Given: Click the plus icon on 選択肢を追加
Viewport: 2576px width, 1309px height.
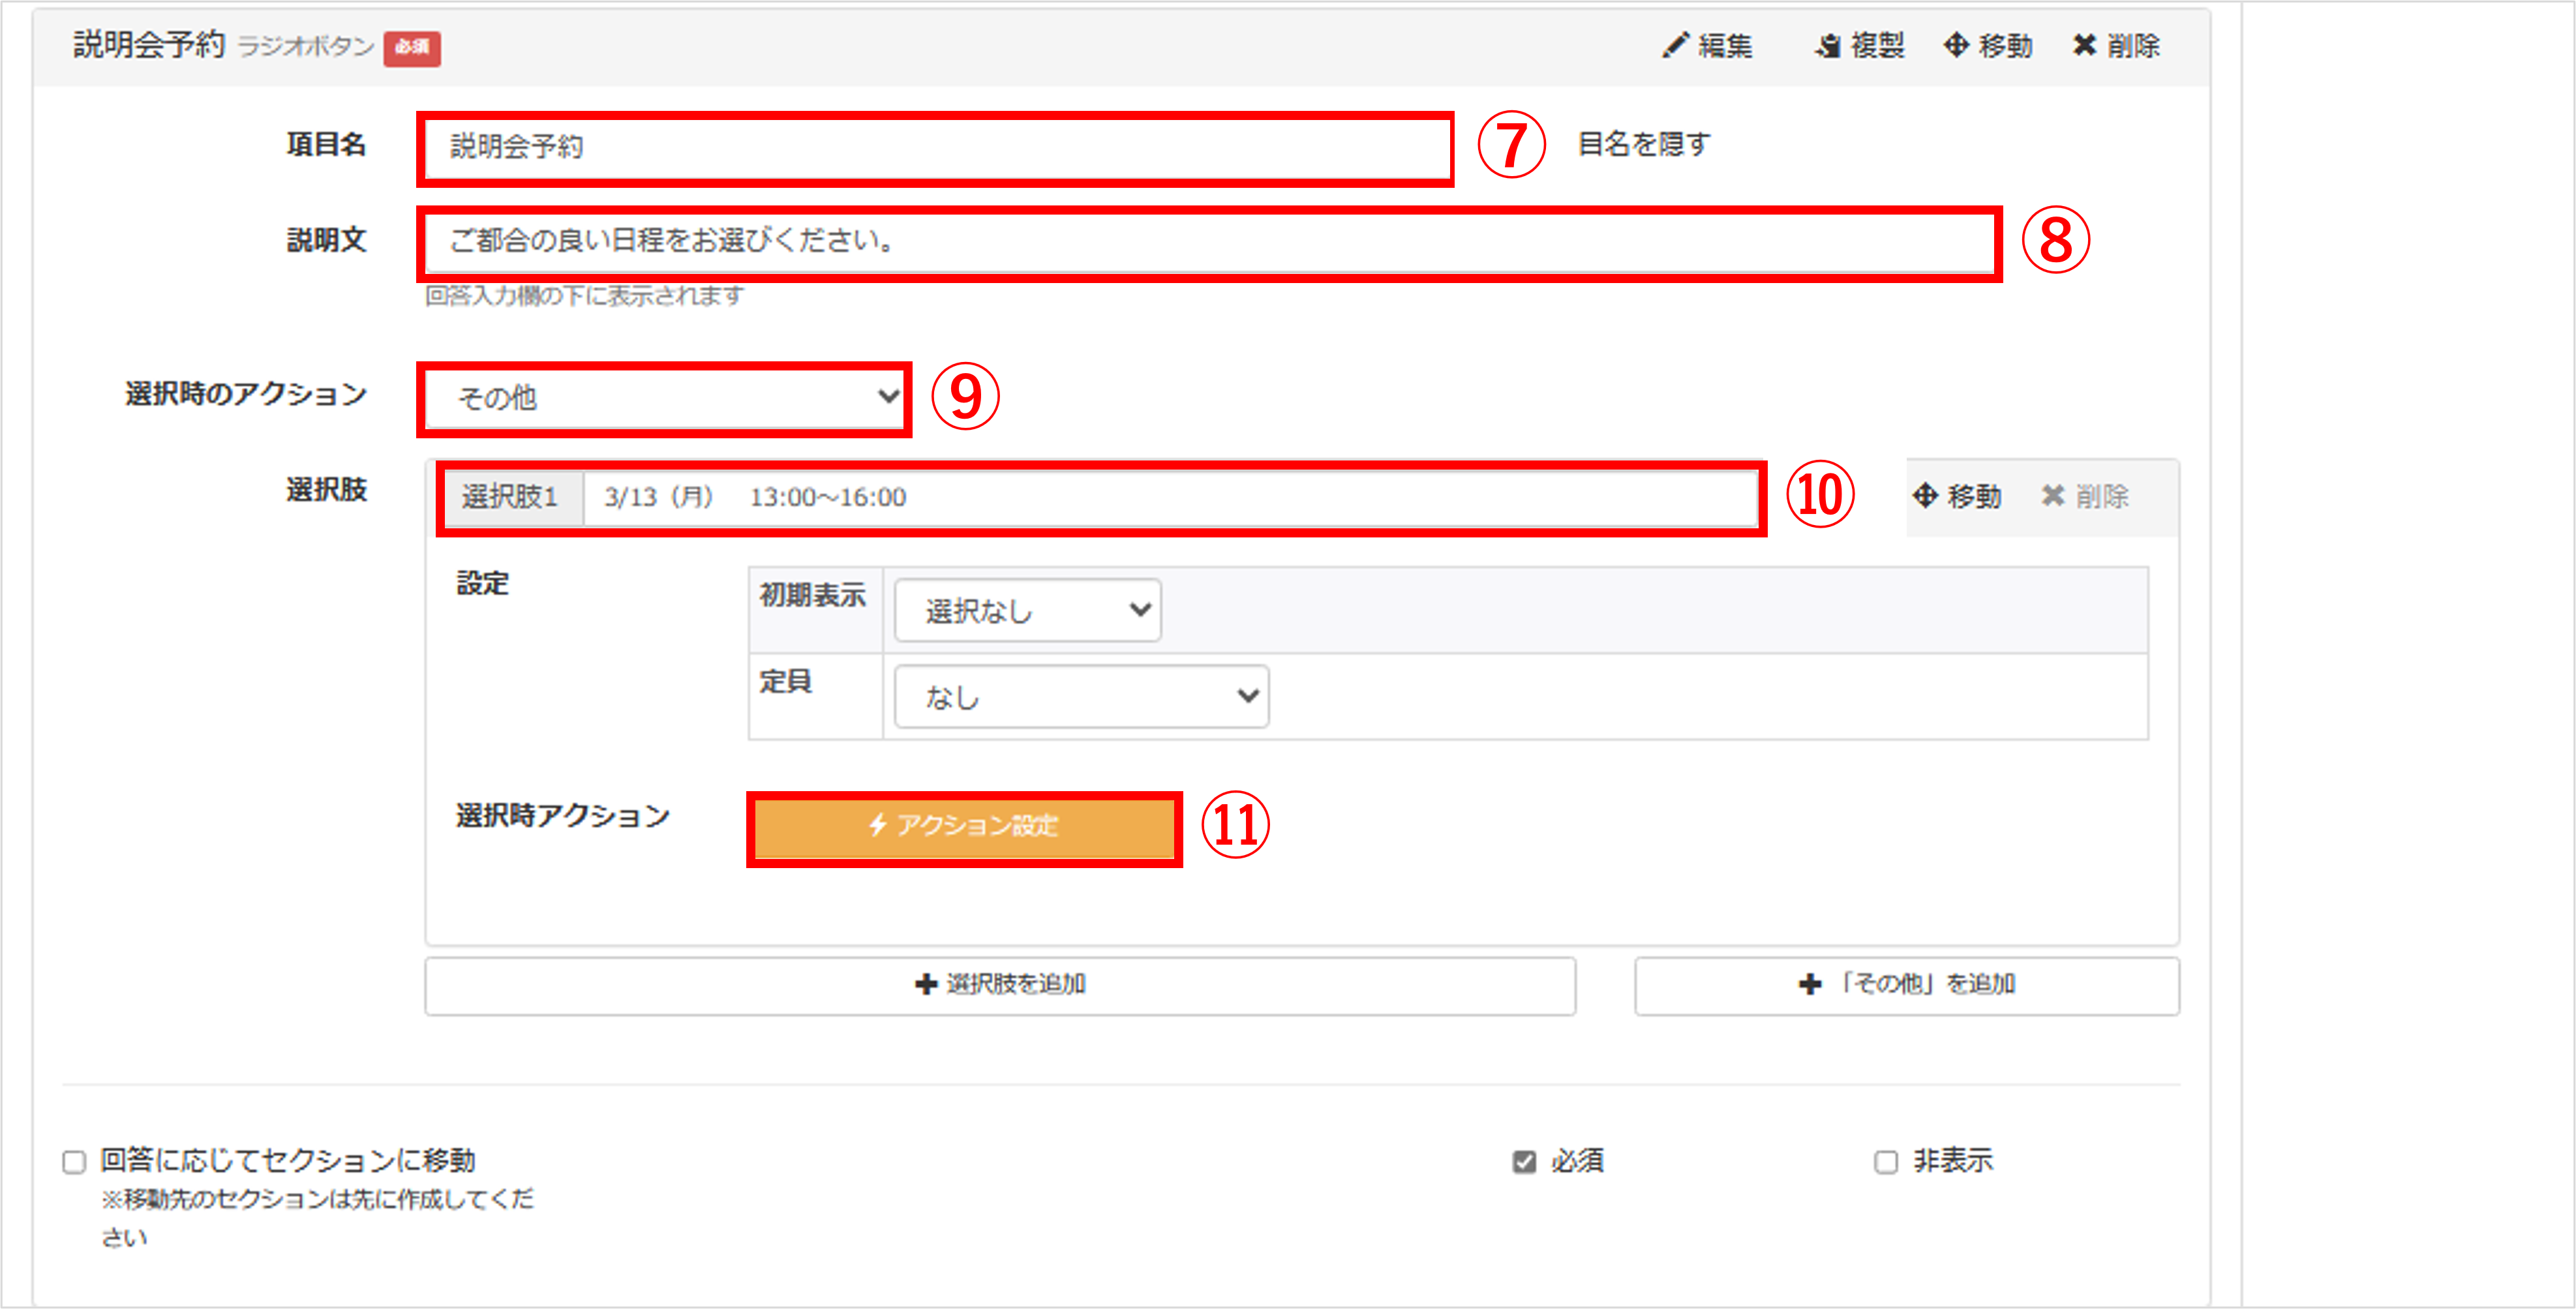Looking at the screenshot, I should [926, 984].
